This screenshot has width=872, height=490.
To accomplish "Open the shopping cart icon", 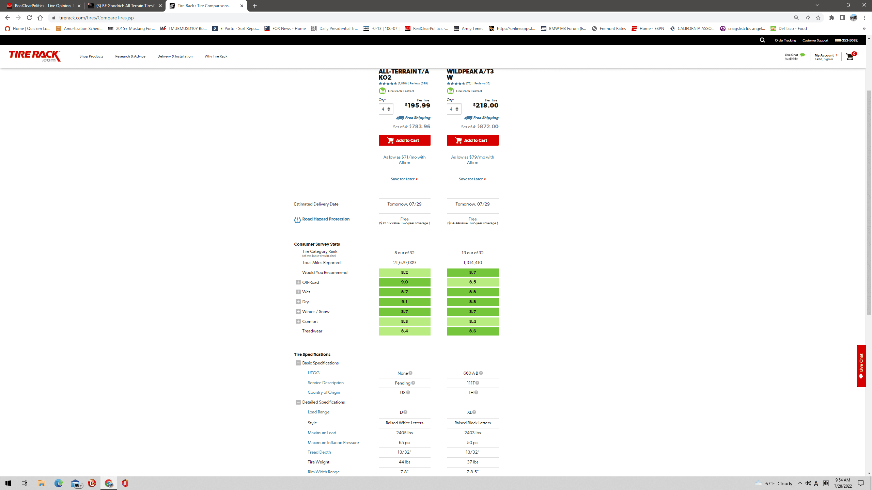I will pos(850,56).
